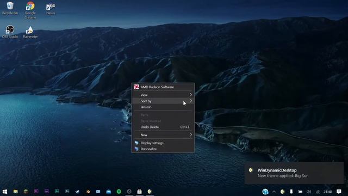Open Display settings from context menu
Screen dimensions: 348x196
click(x=163, y=143)
